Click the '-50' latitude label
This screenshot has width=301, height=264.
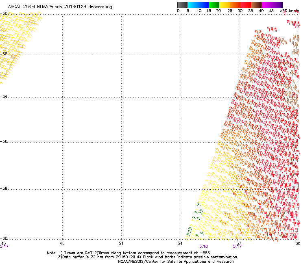[x=4, y=13]
